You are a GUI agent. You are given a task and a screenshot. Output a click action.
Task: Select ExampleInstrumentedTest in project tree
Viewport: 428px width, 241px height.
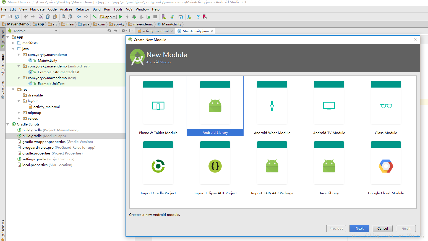point(59,72)
